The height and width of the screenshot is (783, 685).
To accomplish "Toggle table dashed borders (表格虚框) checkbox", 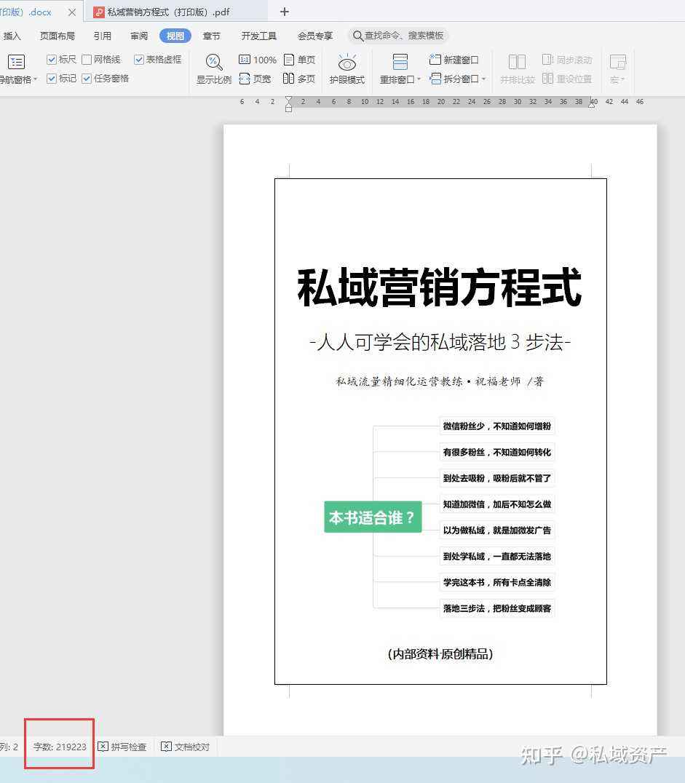I will pos(139,60).
